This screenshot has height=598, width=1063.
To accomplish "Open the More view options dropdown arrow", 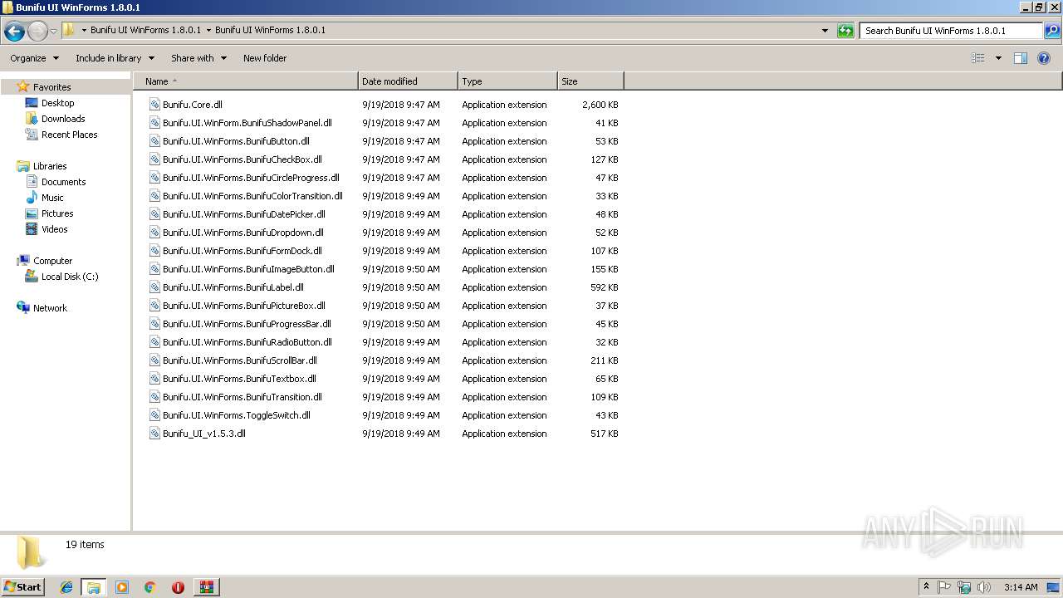I will coord(998,58).
